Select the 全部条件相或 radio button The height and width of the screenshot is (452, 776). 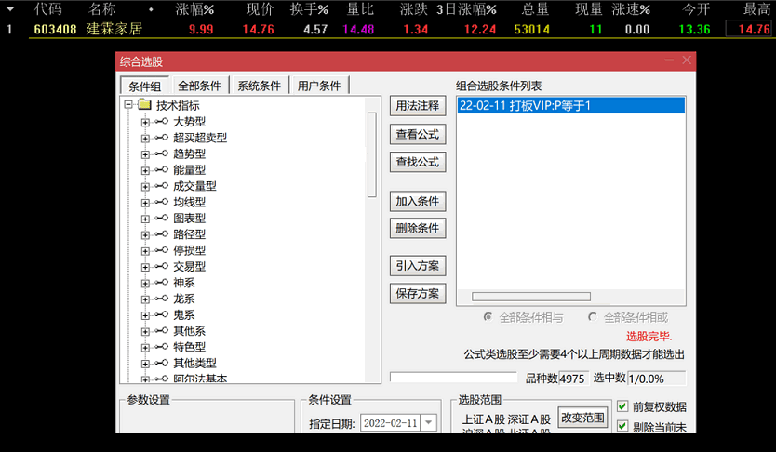click(592, 317)
